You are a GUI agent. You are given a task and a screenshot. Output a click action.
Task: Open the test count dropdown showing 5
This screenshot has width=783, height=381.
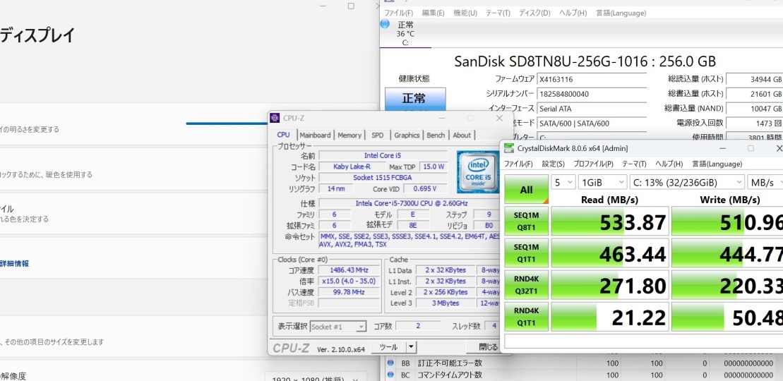[x=563, y=183]
